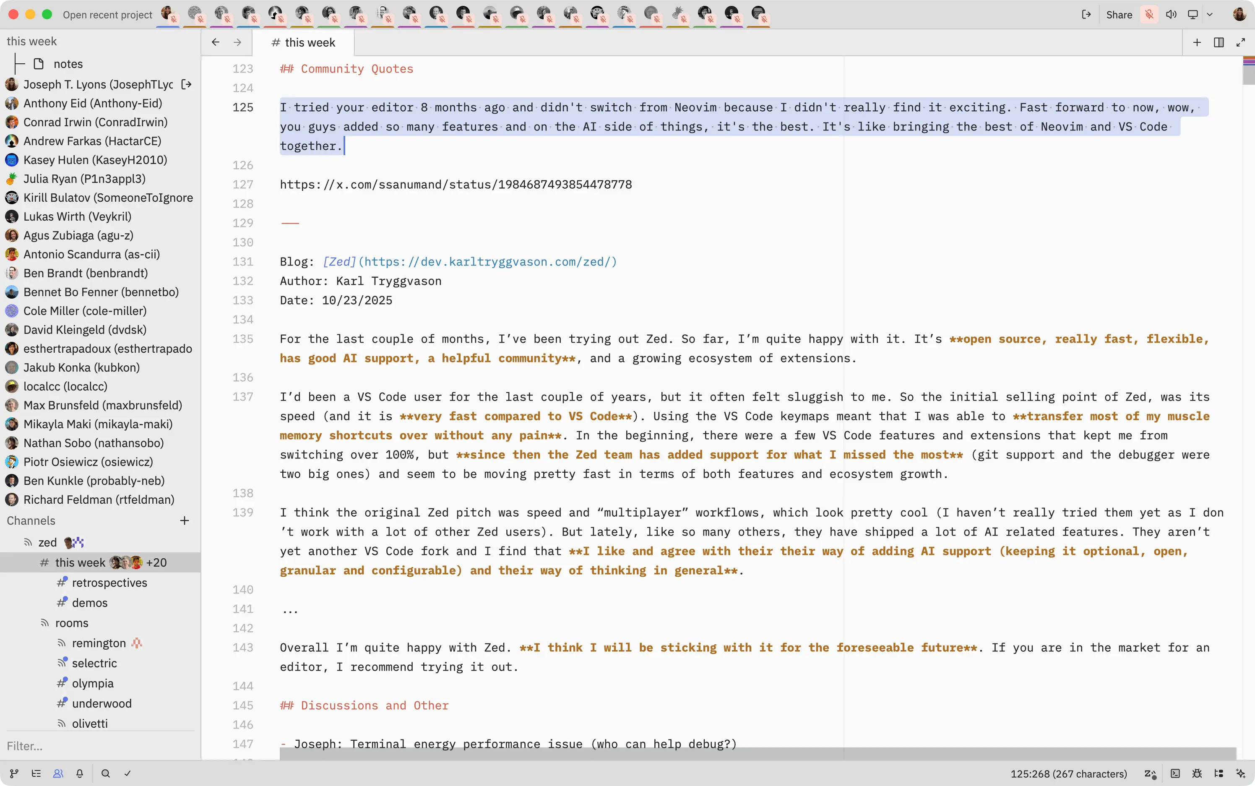Open the debugger bug icon
This screenshot has height=786, width=1255.
(x=1197, y=773)
